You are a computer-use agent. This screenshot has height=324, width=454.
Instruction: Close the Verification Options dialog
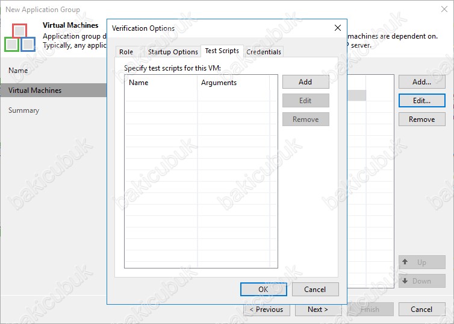pyautogui.click(x=338, y=28)
